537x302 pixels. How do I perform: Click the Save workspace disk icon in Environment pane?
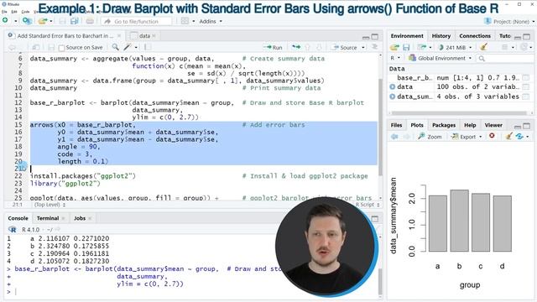coord(406,47)
